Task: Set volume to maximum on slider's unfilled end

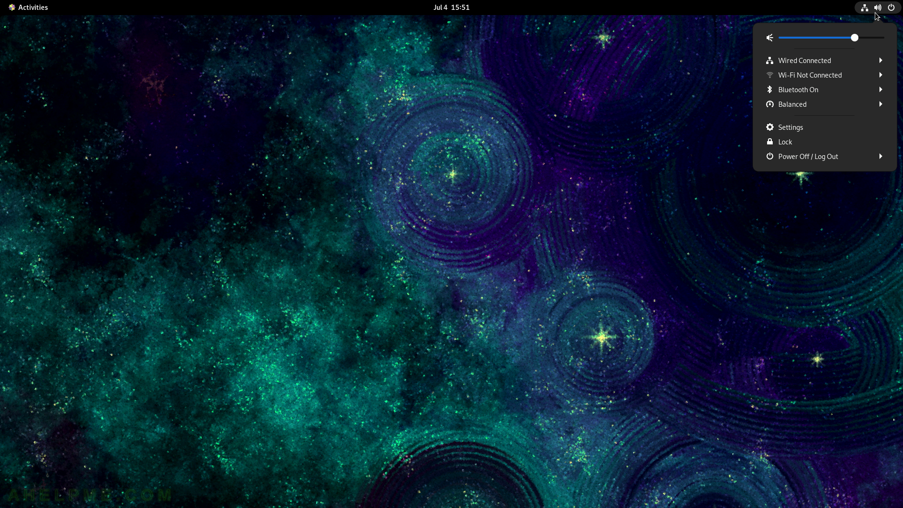Action: (x=883, y=38)
